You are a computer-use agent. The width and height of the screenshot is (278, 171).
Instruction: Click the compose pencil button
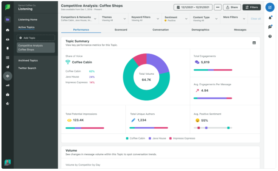(x=270, y=7)
